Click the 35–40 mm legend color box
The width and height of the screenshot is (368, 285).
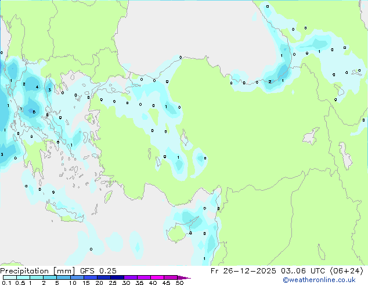click(143, 277)
